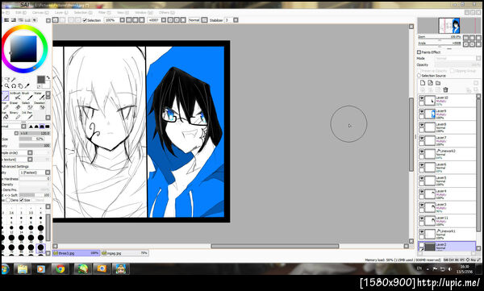Hide Layer9 using its eye icon
Screen dimensions: 484x291
coord(422,111)
